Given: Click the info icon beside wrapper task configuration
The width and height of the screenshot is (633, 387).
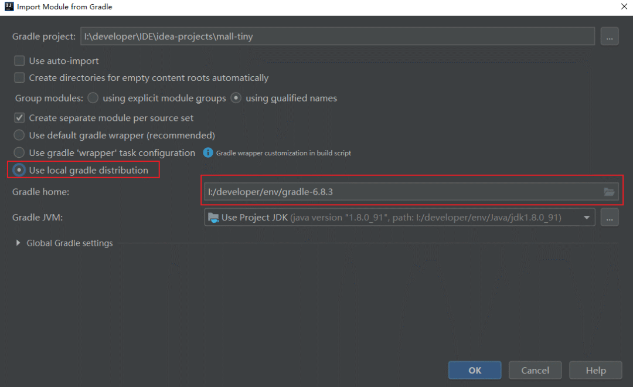Looking at the screenshot, I should [207, 152].
